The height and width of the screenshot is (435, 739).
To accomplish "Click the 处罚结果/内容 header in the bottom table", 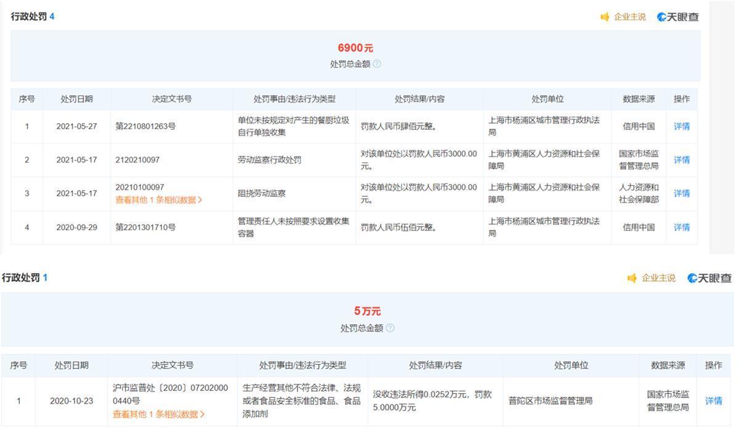I will point(435,365).
